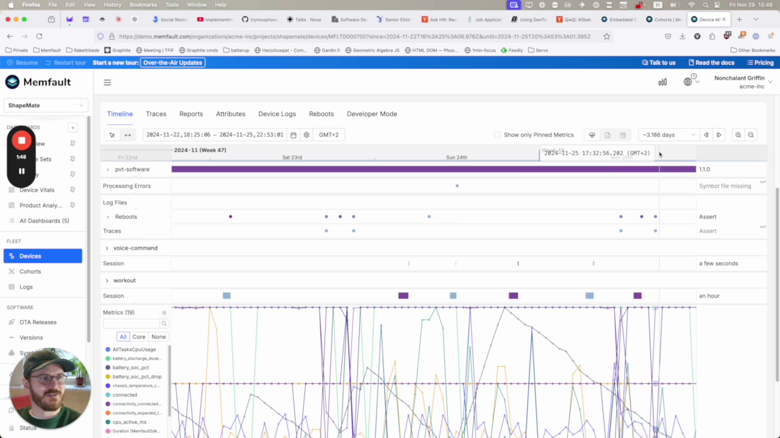This screenshot has width=780, height=438.
Task: Open OTA Releases in sidebar
Action: click(38, 322)
